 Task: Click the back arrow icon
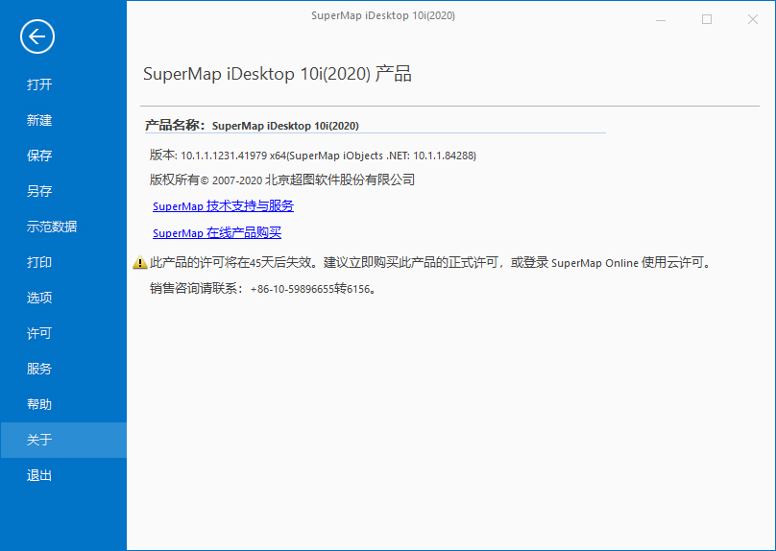click(36, 36)
